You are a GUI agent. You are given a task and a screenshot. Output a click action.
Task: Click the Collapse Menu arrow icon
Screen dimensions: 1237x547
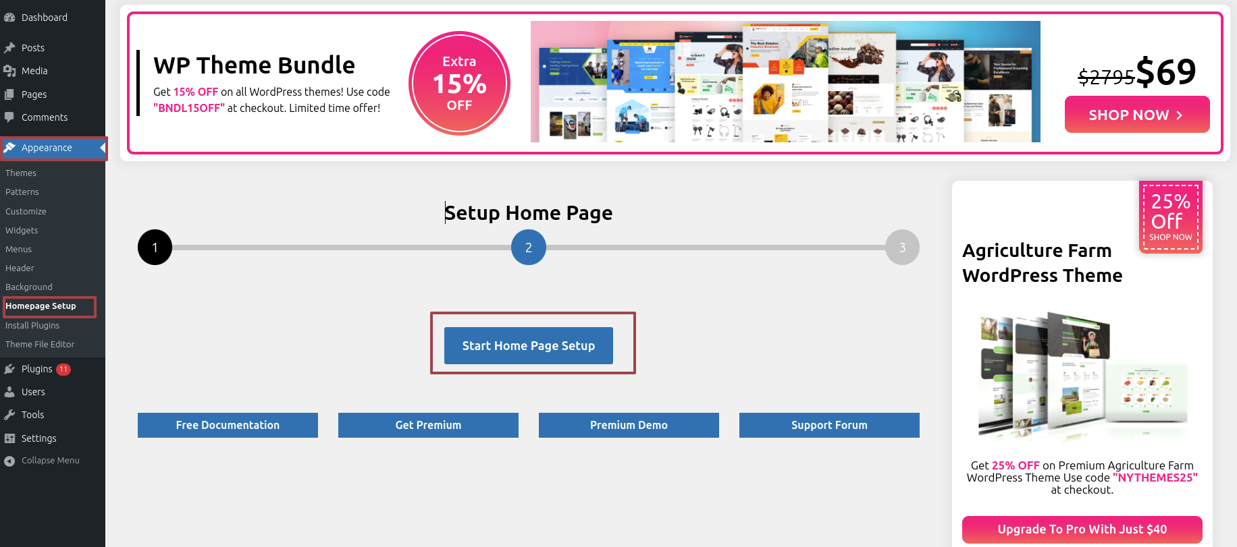click(9, 461)
